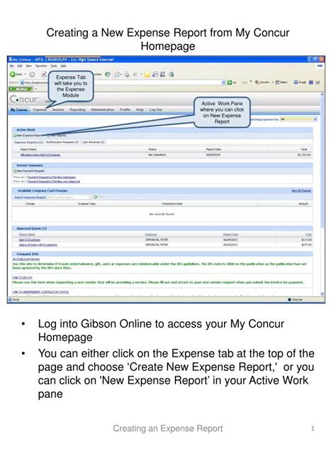The width and height of the screenshot is (336, 449).
Task: Click the Internet zone icon in status bar
Action: (x=289, y=300)
